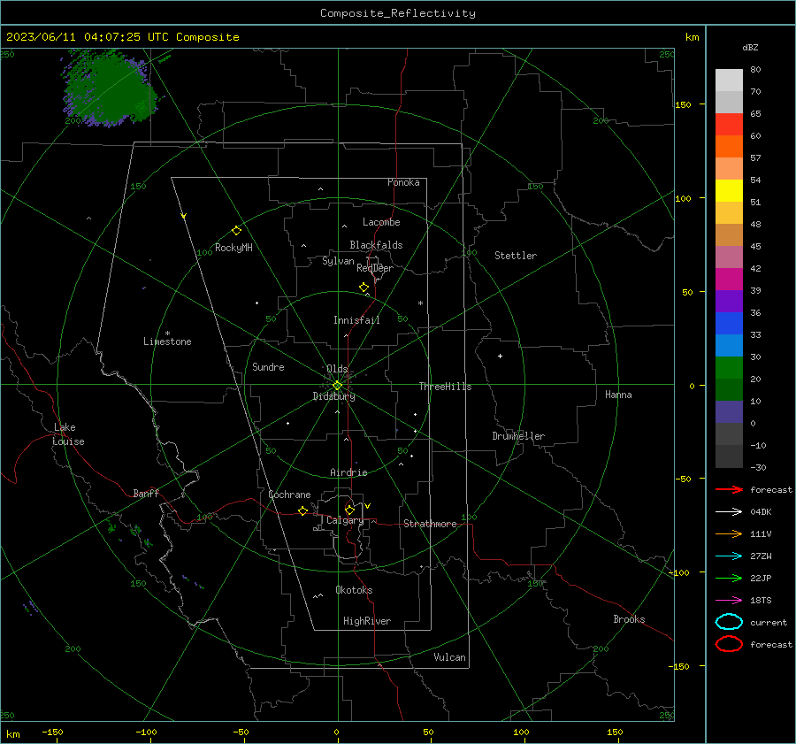This screenshot has width=796, height=744.
Task: Select the HighRiver map label
Action: click(367, 621)
